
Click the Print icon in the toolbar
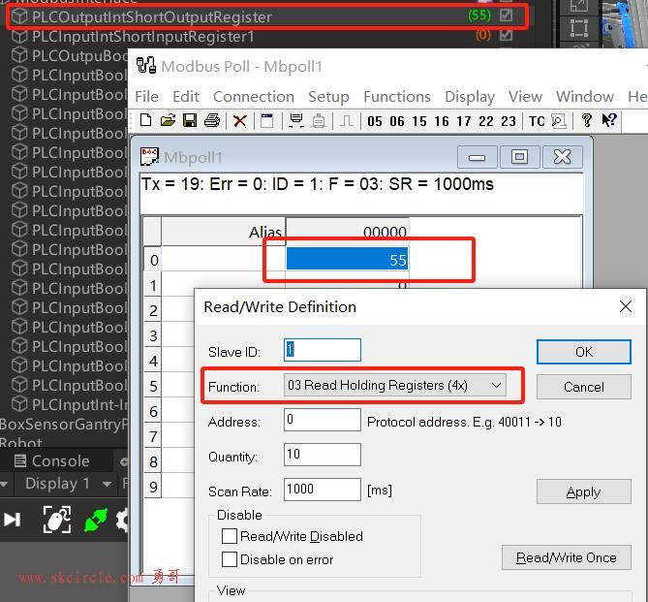click(x=212, y=121)
